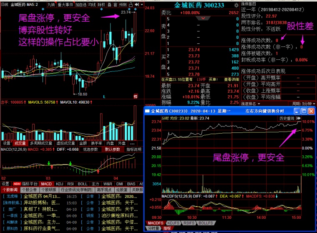Expand the 周期 5分钟 period dropdown
317x233 pixels.
pyautogui.click(x=302, y=104)
